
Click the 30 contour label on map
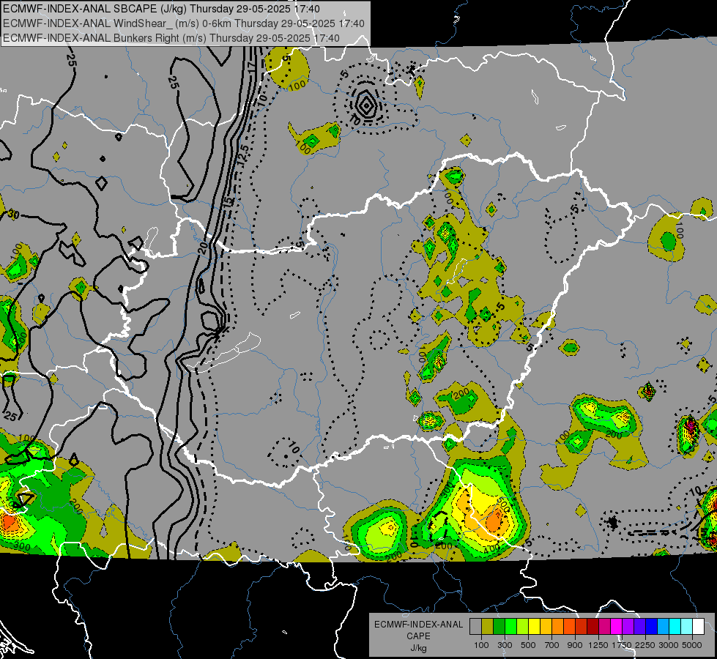tap(12, 215)
